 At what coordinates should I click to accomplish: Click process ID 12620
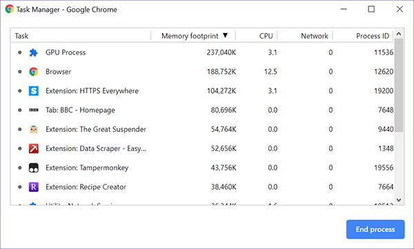(x=384, y=72)
